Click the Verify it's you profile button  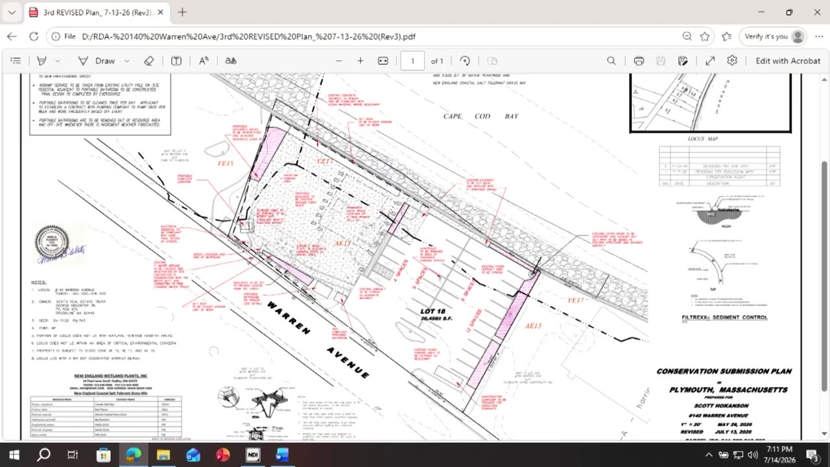tap(774, 36)
